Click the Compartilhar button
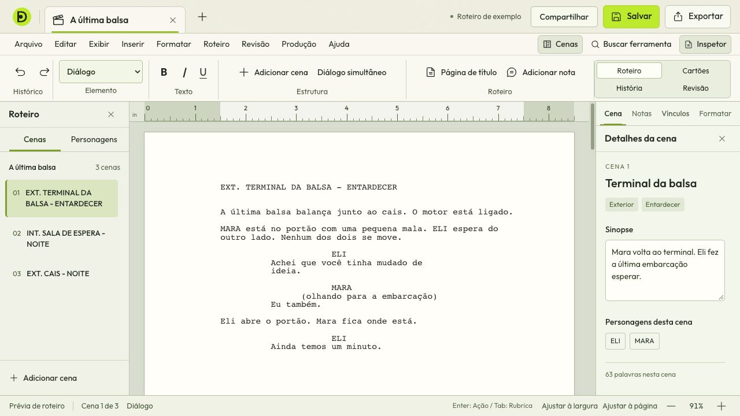740x416 pixels. coord(564,17)
